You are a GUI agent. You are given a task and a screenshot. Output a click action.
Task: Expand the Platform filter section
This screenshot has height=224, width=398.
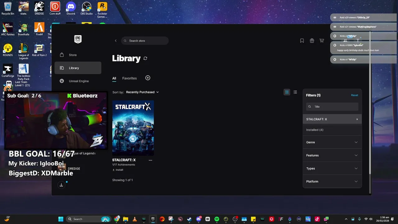(332, 181)
